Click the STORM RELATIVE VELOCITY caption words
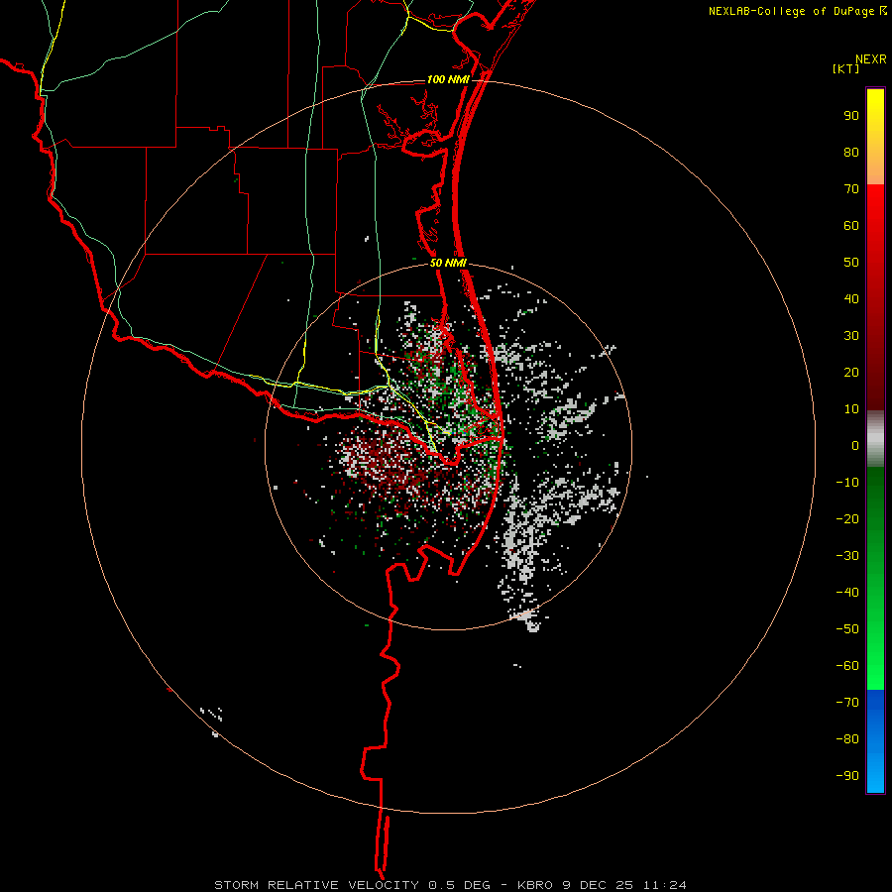 (316, 885)
